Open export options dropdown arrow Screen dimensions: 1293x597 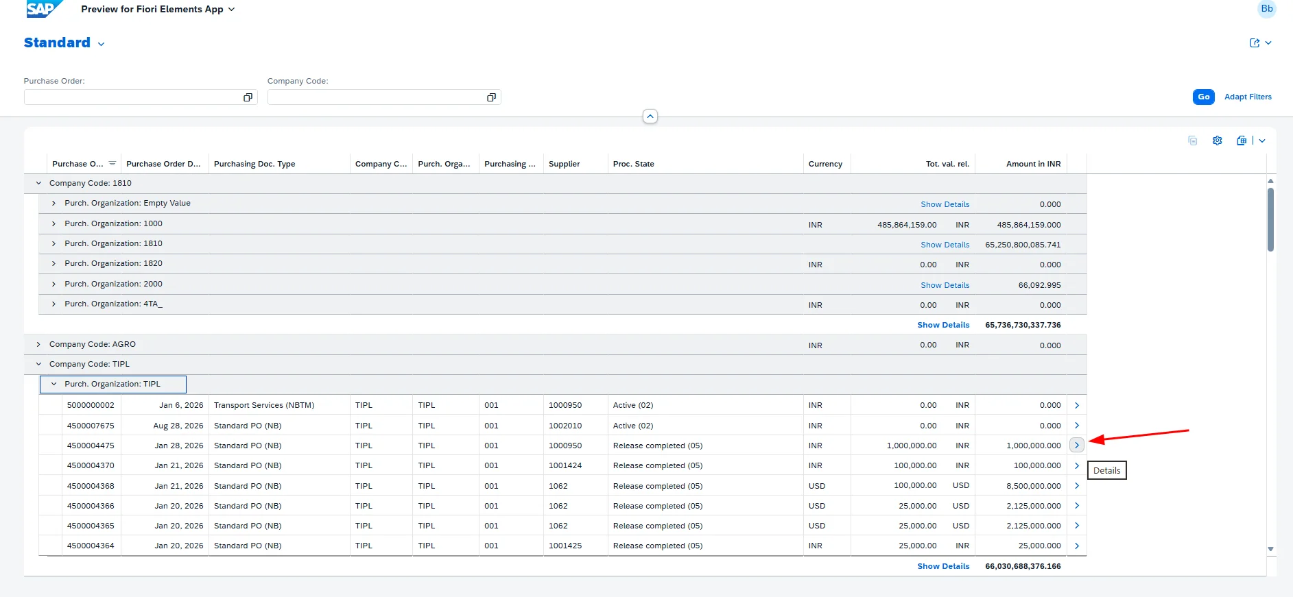tap(1262, 141)
